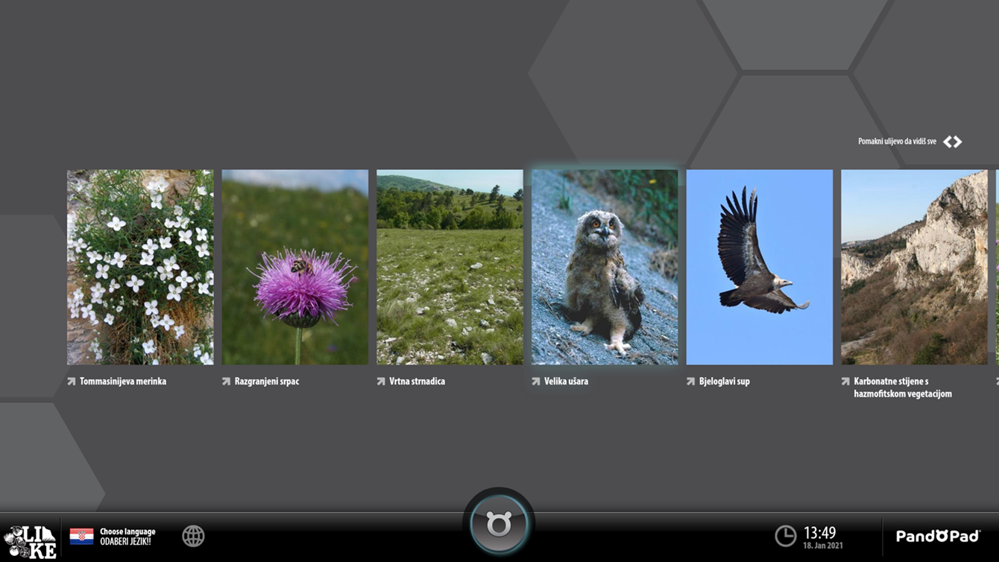
Task: Click the 18. Jan 2021 date
Action: pos(823,546)
